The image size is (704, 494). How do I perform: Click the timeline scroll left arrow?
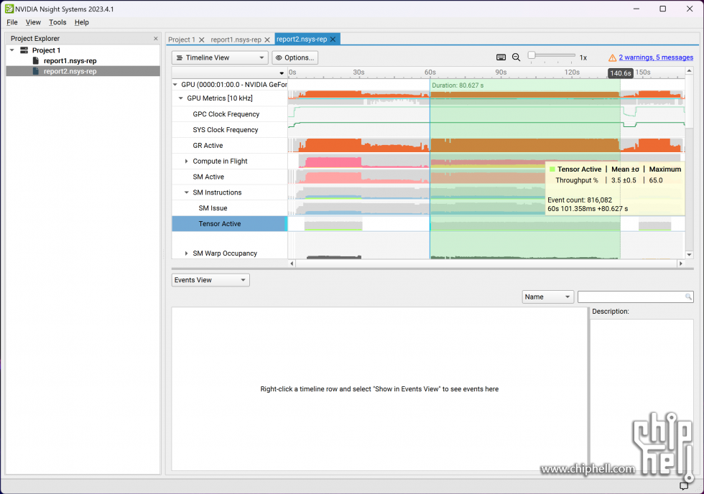292,264
